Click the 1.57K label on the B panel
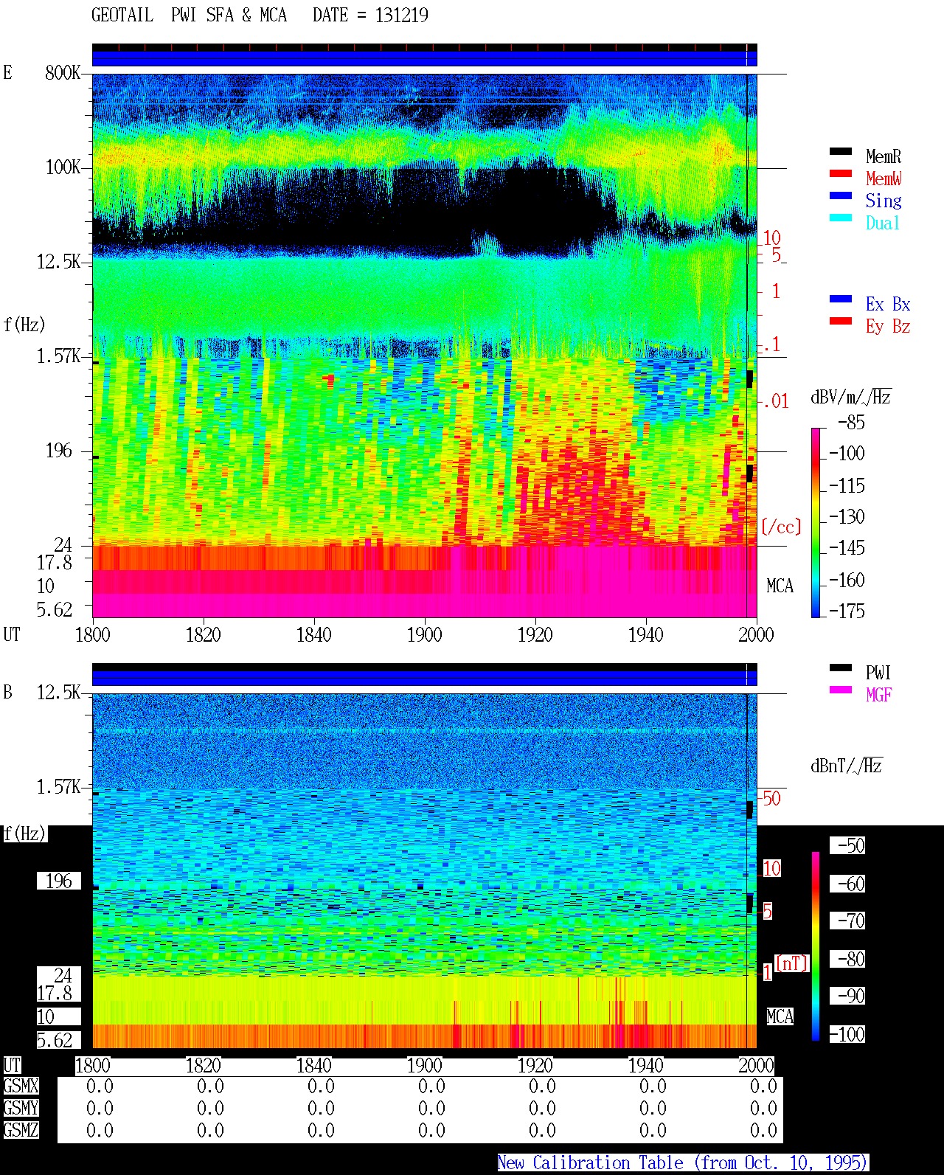944x1175 pixels. pyautogui.click(x=59, y=787)
